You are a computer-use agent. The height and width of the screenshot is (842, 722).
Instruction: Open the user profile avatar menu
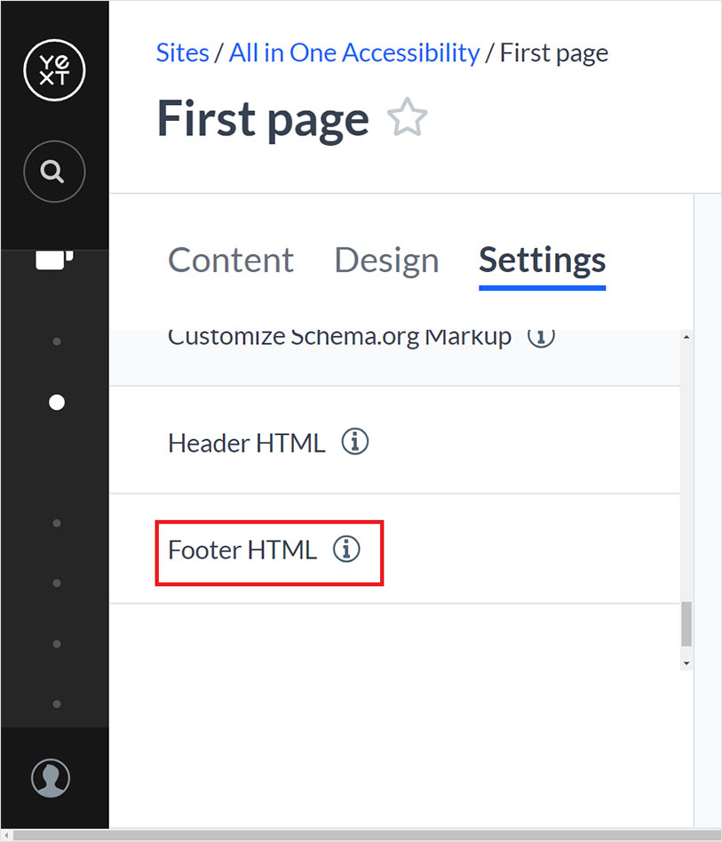51,777
